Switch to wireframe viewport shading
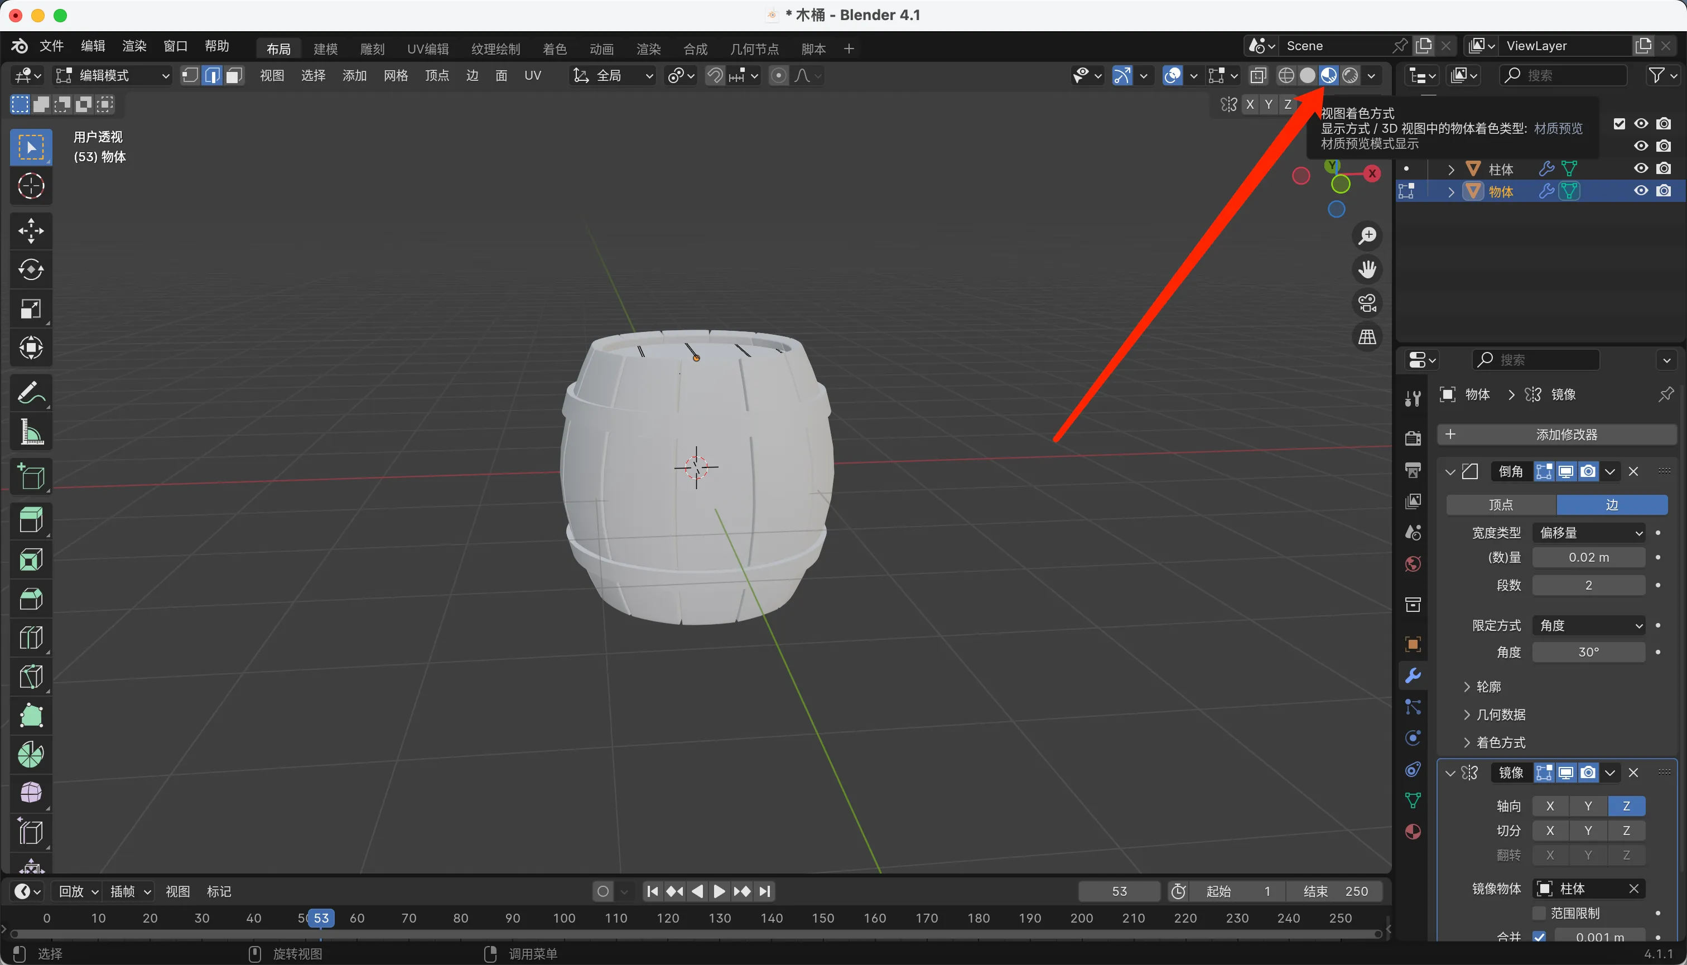 click(1286, 75)
